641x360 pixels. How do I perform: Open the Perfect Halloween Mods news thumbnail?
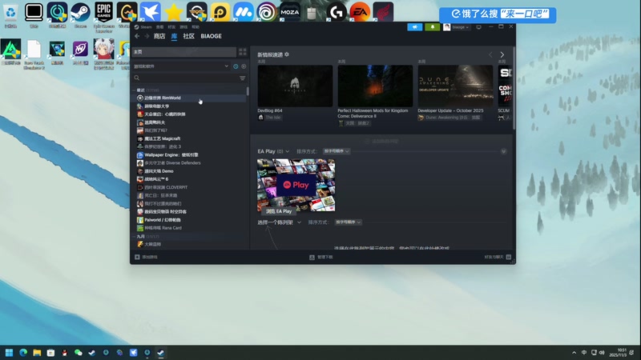375,86
